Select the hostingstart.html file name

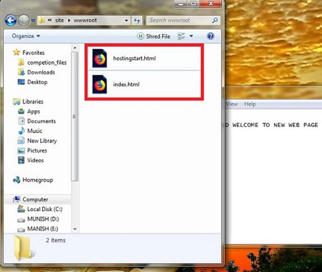point(134,59)
